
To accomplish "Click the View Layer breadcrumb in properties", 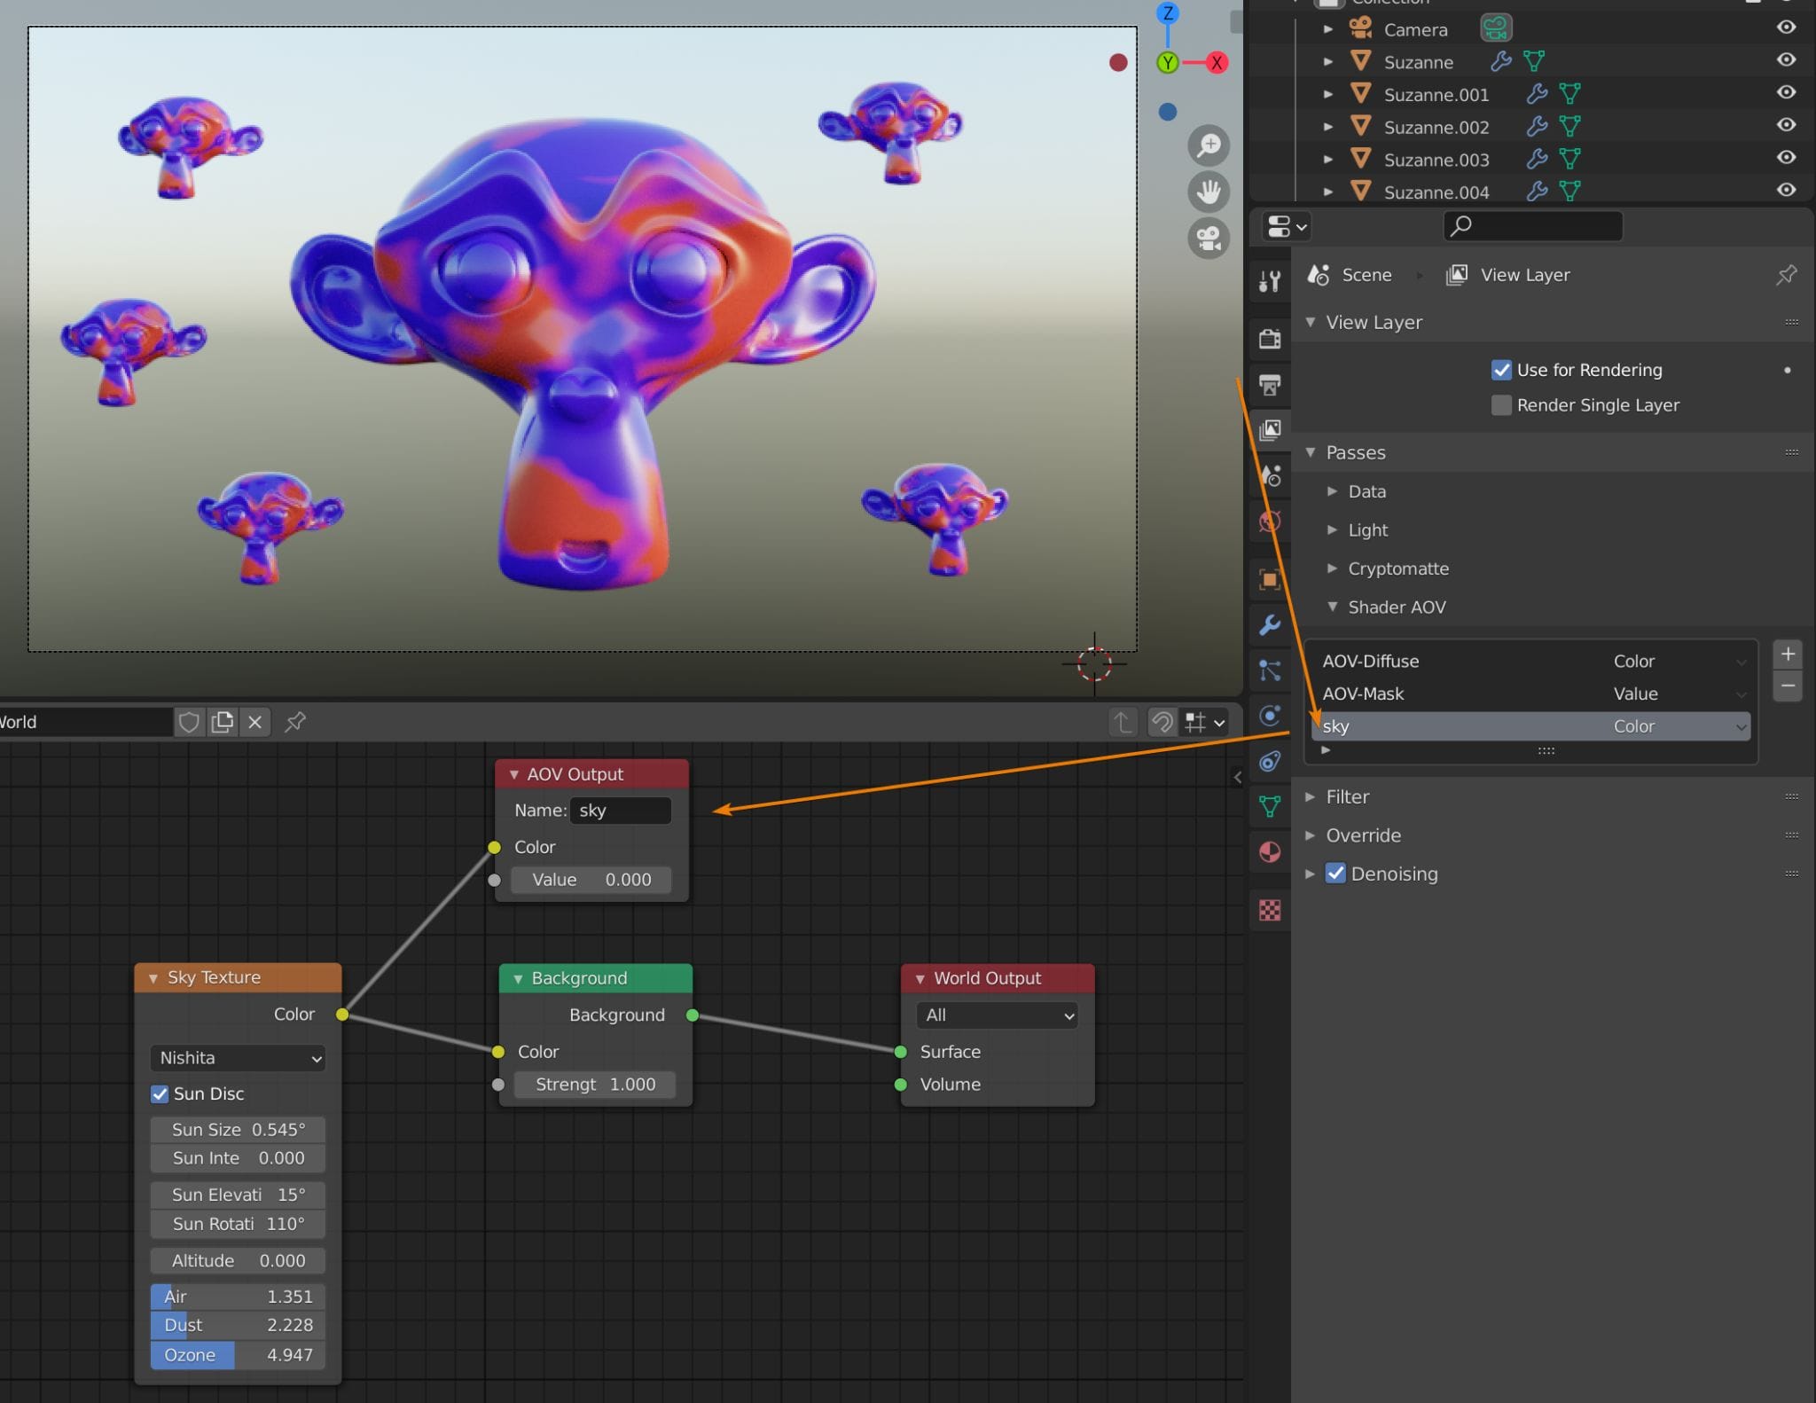I will pos(1525,274).
